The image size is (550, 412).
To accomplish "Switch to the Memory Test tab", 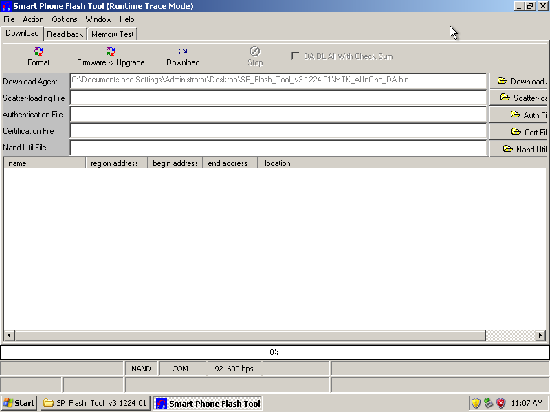I will pyautogui.click(x=113, y=34).
